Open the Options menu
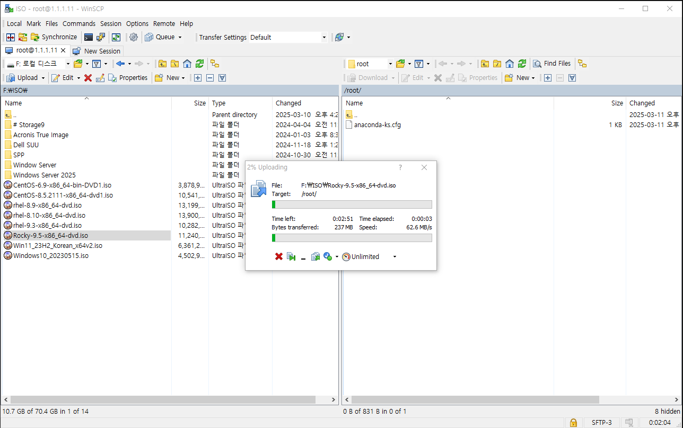Screen dimensions: 683x428 [137, 23]
